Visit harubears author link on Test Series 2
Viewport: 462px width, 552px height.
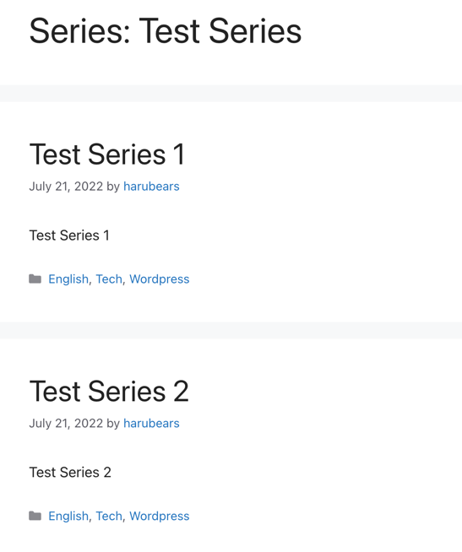[151, 423]
